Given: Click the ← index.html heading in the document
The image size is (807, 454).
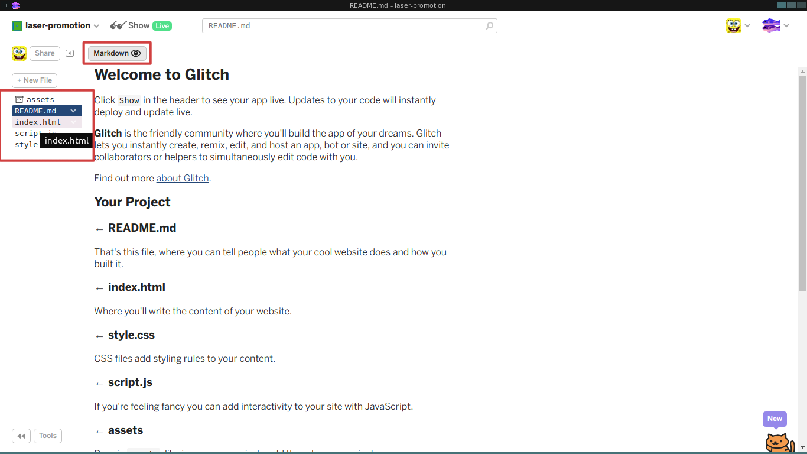Looking at the screenshot, I should coord(130,287).
